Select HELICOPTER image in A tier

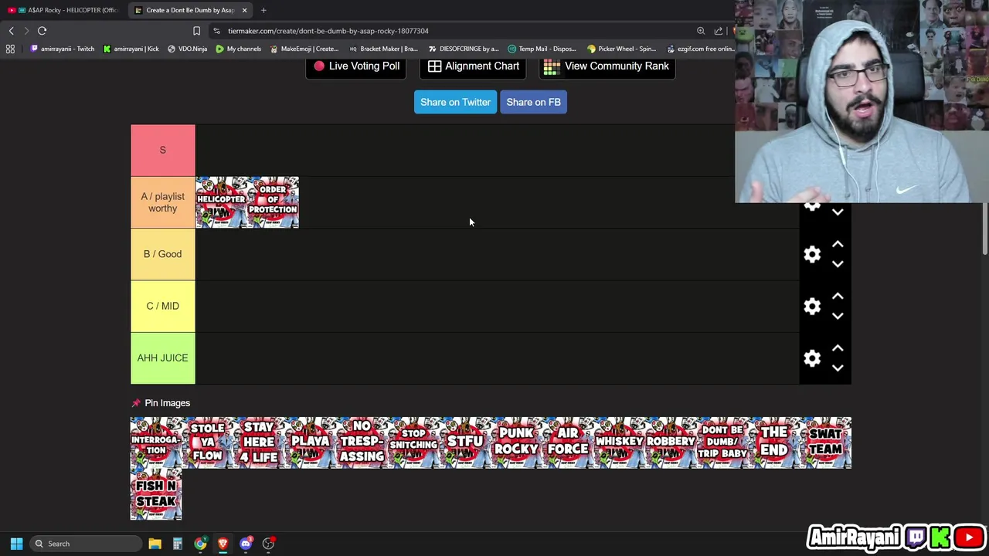tap(221, 202)
